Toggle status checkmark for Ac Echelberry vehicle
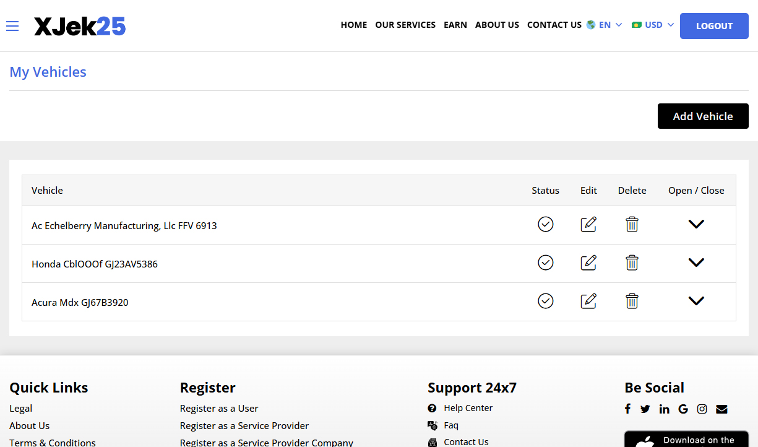 click(x=545, y=224)
